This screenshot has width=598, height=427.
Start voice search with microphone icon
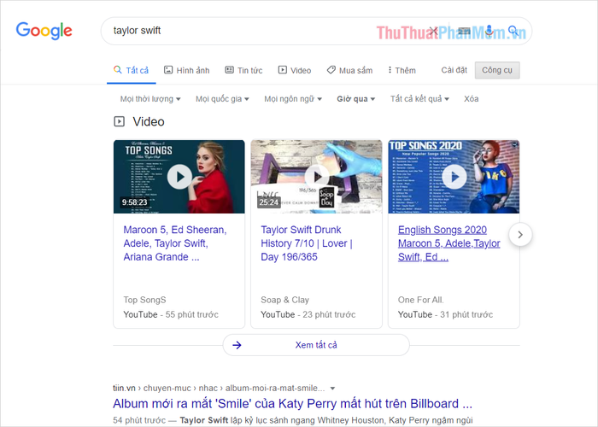[490, 31]
